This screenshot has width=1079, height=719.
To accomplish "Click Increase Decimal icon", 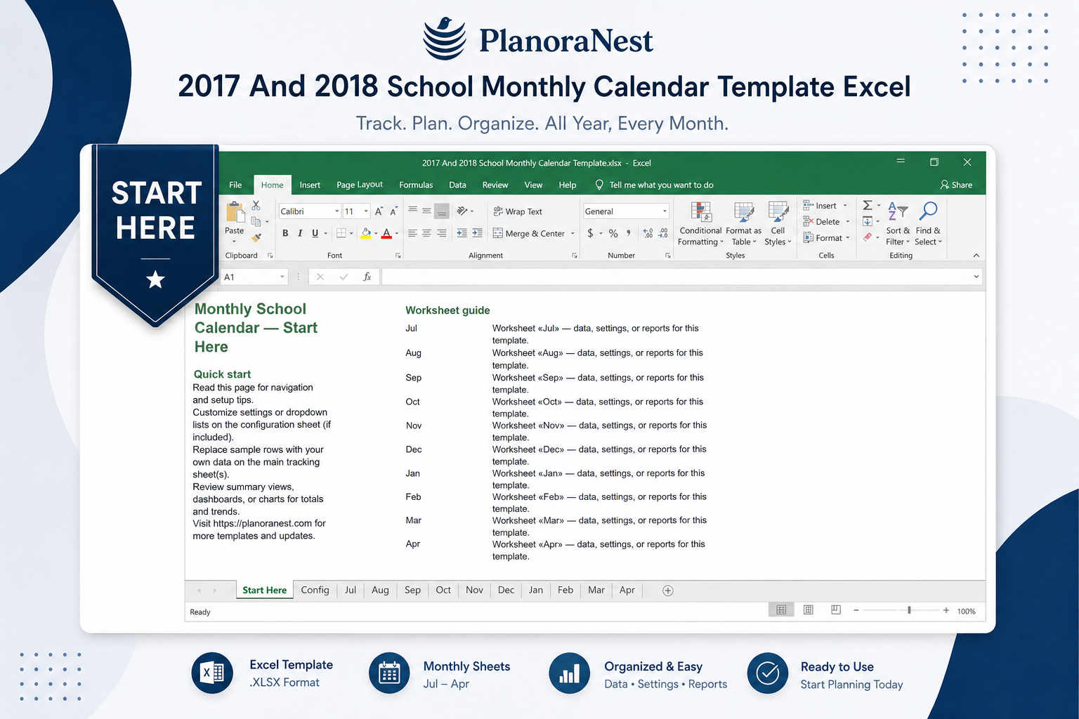I will coord(648,233).
